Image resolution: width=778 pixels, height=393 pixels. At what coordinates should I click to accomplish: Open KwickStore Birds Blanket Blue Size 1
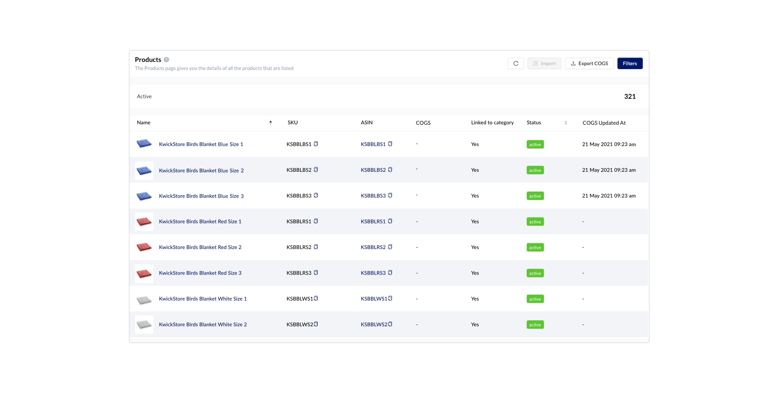[201, 144]
